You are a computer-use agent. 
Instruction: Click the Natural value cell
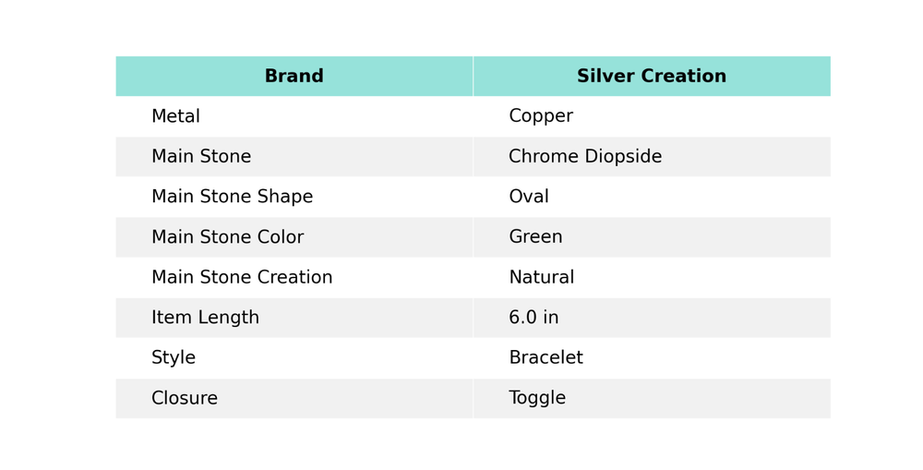pyautogui.click(x=541, y=278)
